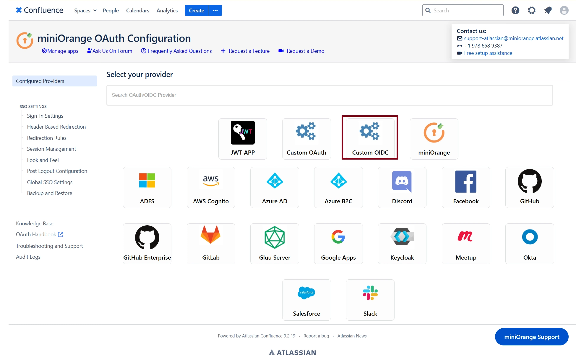Select Facebook as the provider
The image size is (576, 364).
tap(466, 187)
